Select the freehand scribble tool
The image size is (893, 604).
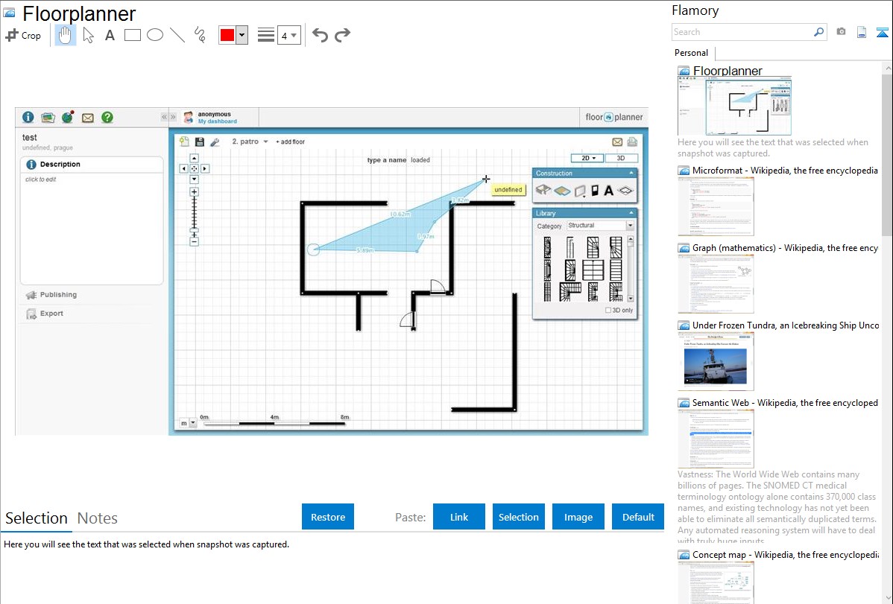200,35
